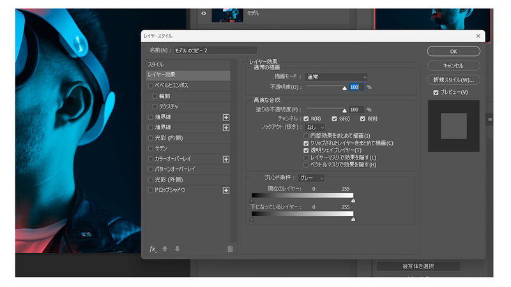Open the ノックアウト (抜き) dropdown
Image resolution: width=511 pixels, height=287 pixels.
[315, 127]
